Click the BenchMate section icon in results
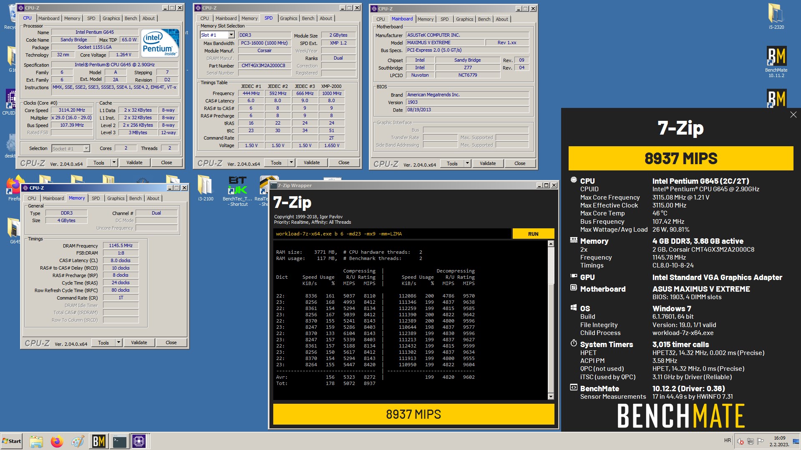This screenshot has width=801, height=450. pyautogui.click(x=574, y=387)
